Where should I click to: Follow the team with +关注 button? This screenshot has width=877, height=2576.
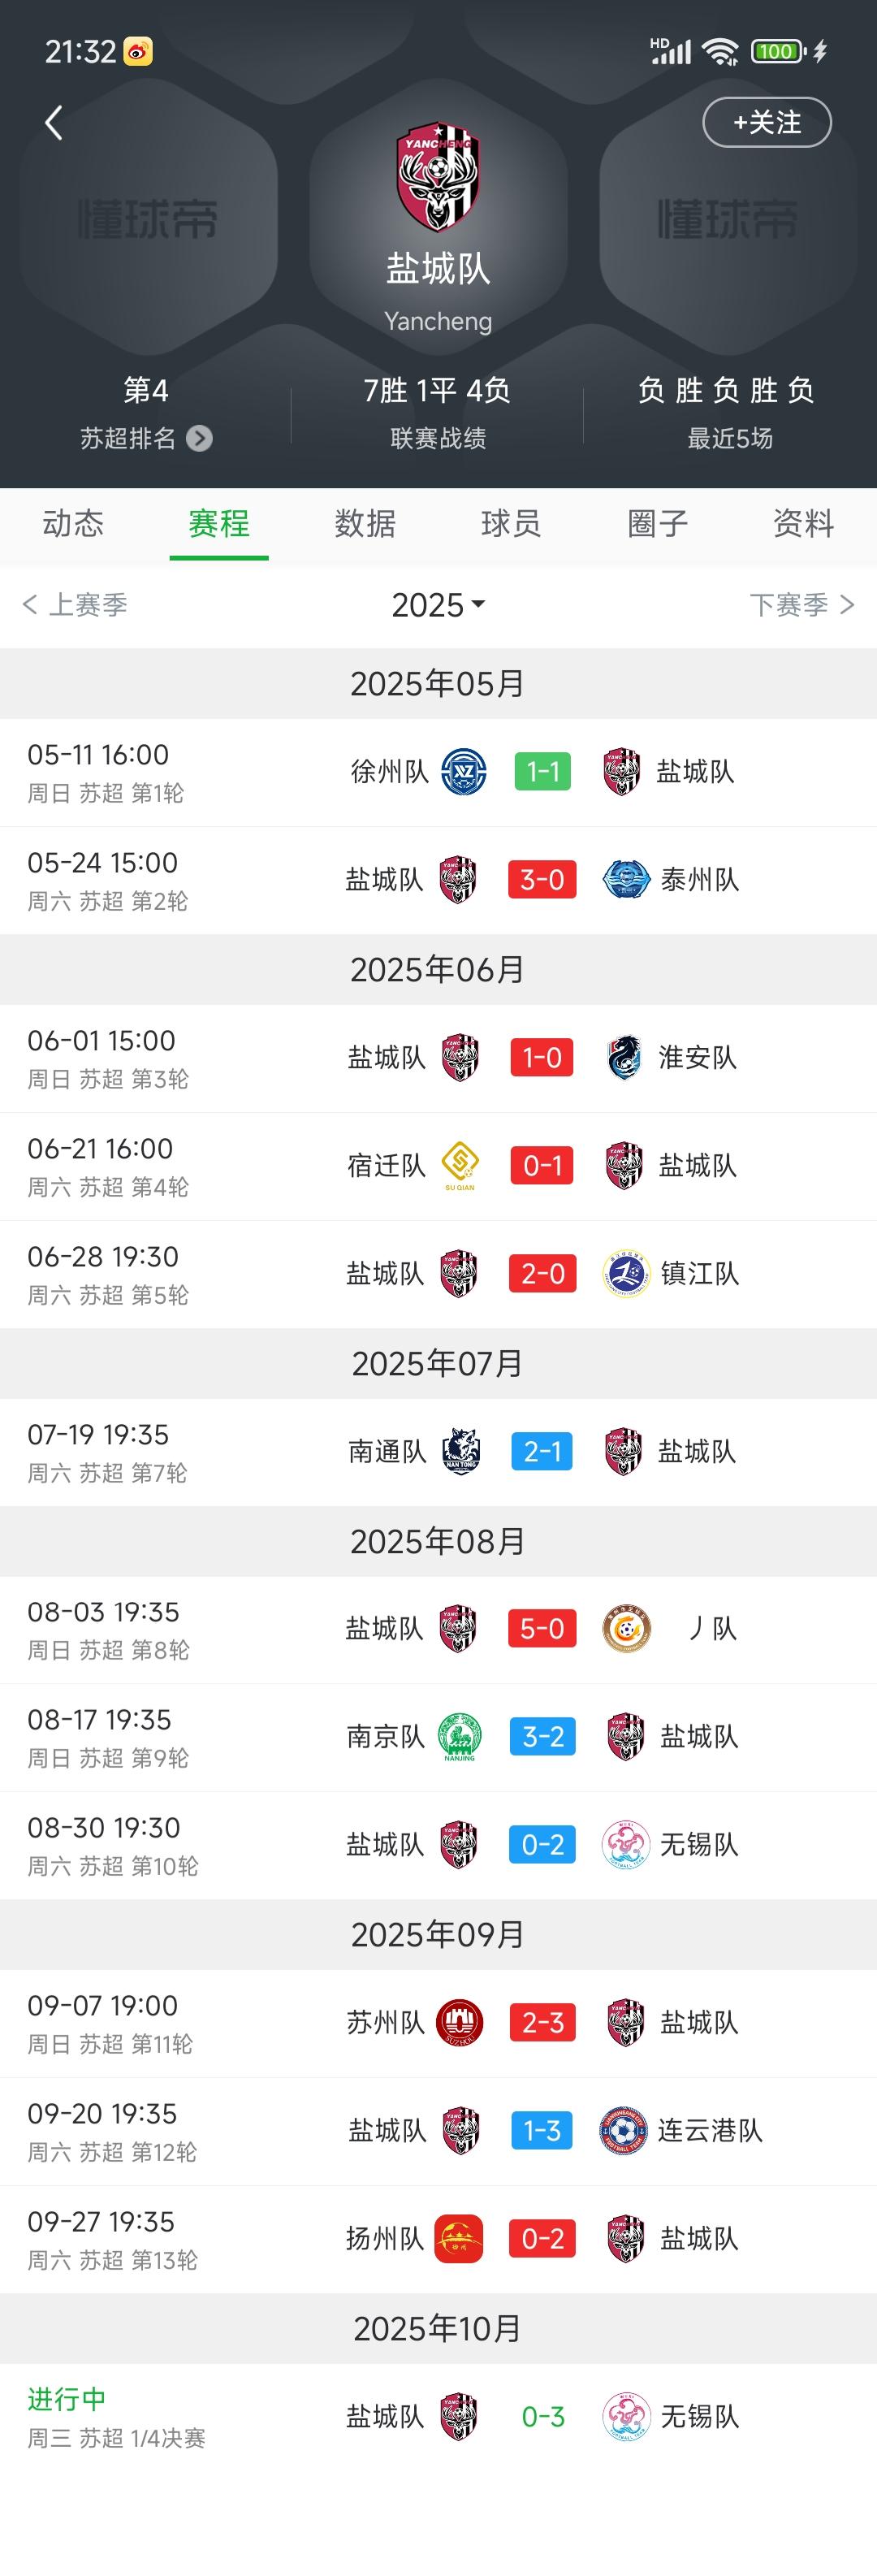767,122
